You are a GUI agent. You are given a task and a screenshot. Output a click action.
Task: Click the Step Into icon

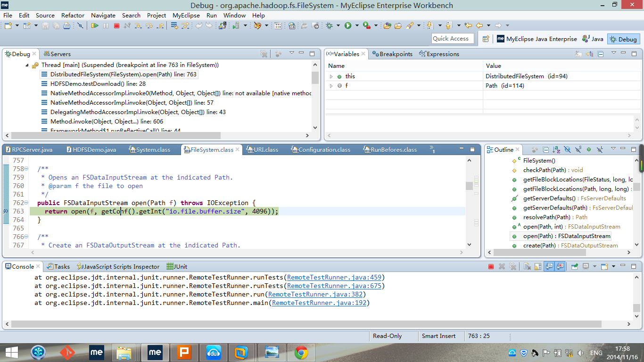(138, 25)
